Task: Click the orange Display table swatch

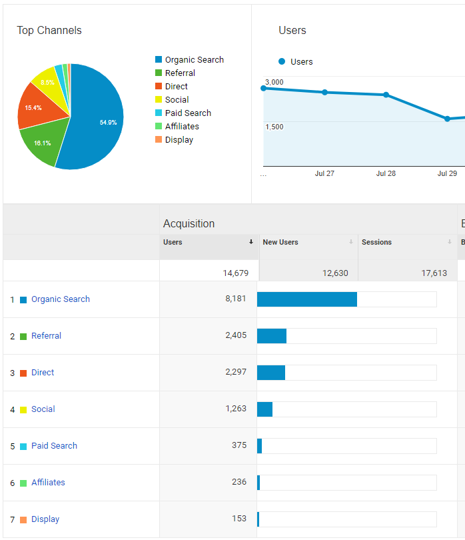Action: pos(23,520)
